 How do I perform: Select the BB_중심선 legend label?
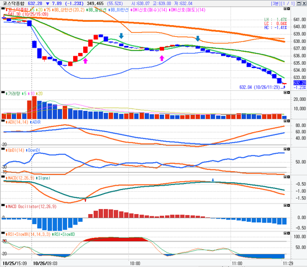point(97,10)
